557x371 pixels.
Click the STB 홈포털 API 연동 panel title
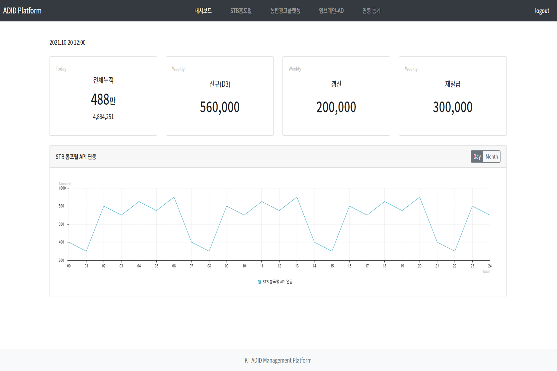(76, 157)
